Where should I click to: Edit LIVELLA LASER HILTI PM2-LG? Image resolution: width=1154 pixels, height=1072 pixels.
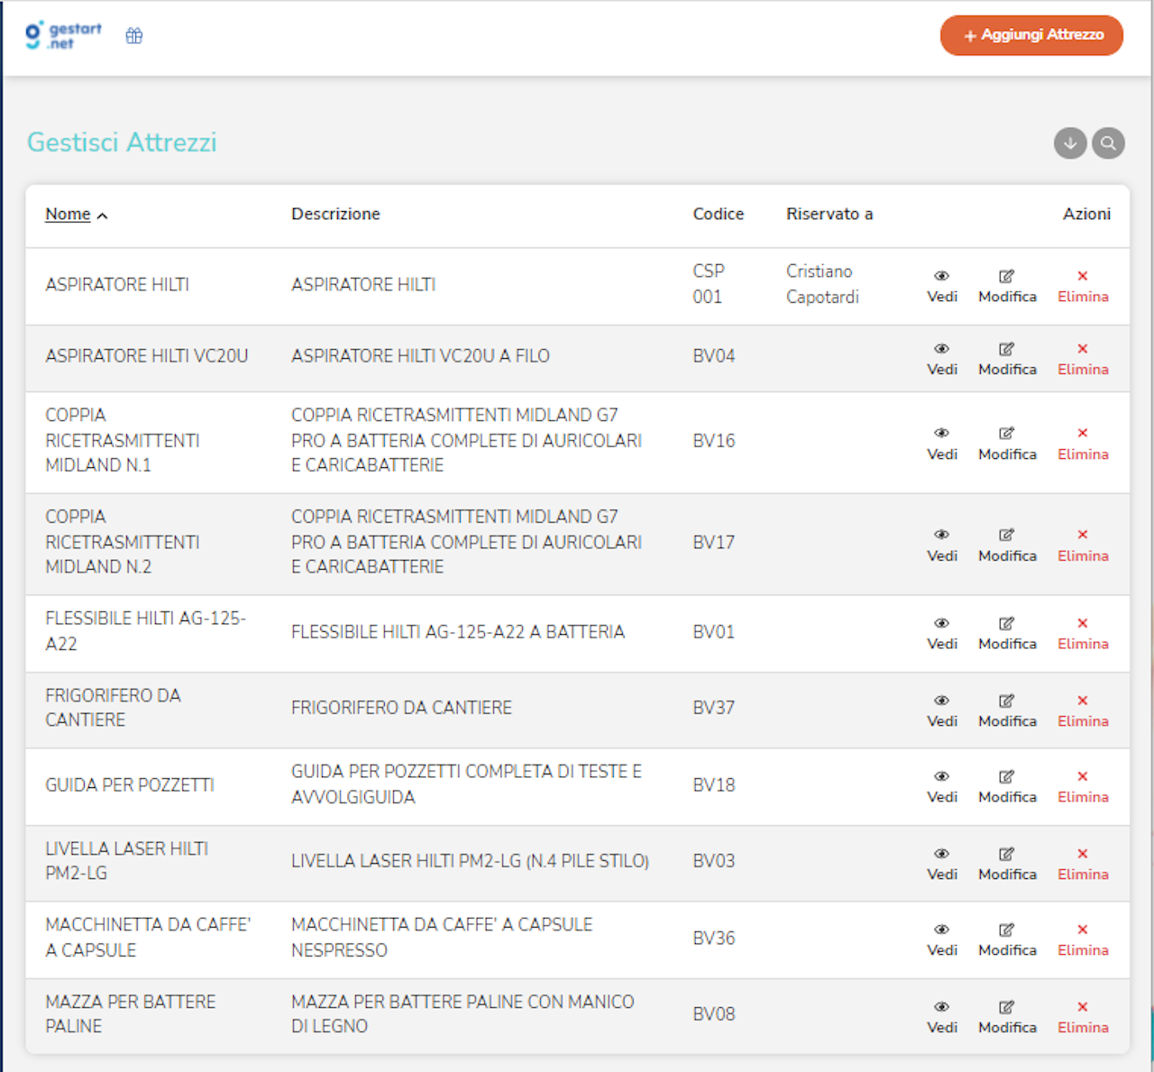(x=1007, y=864)
